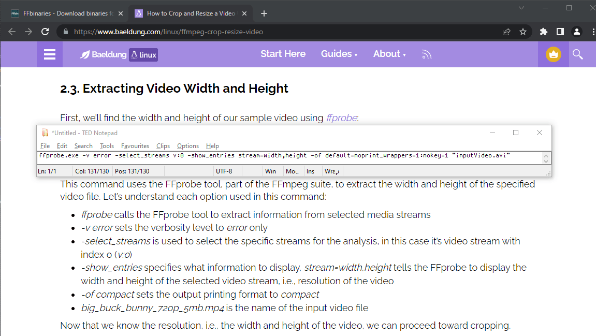Click the gold crown membership icon
This screenshot has width=596, height=336.
tap(554, 54)
